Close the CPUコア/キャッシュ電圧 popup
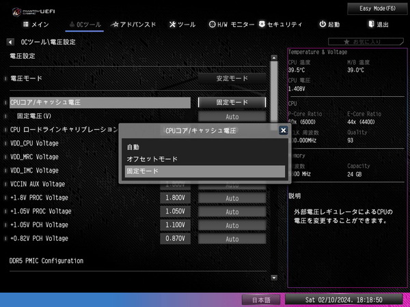Image resolution: width=410 pixels, height=307 pixels. coord(283,130)
